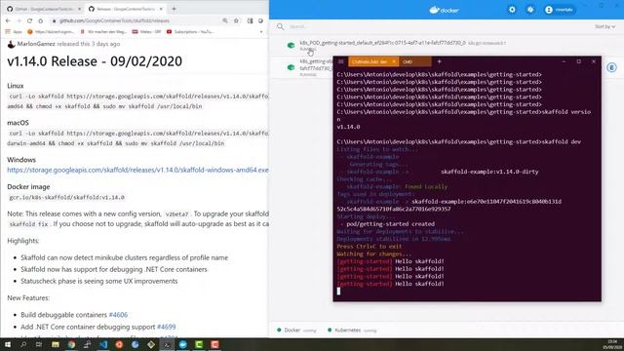Close the first GitHub browser tab
Screen dimensions: 624x351
pos(79,9)
